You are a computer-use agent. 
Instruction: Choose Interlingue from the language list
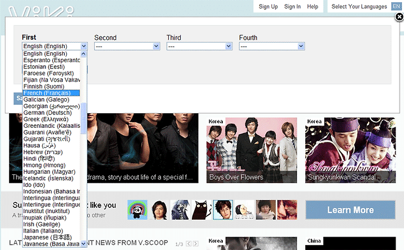(52, 205)
